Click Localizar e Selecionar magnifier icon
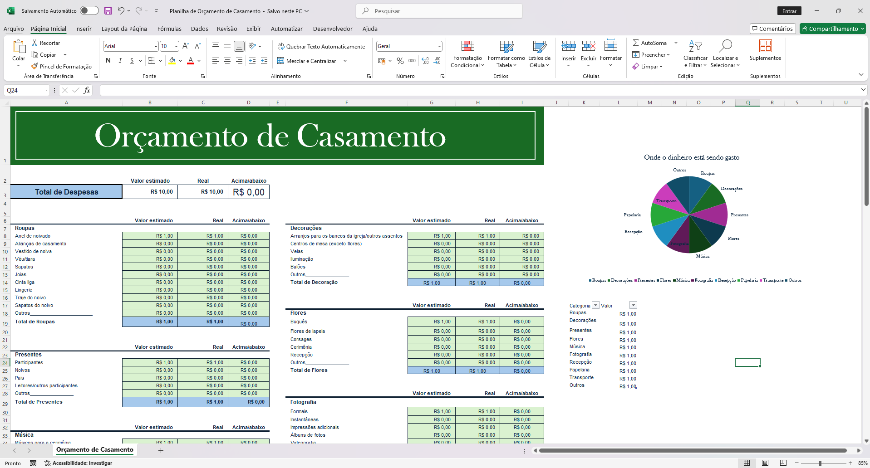870x468 pixels. click(x=725, y=46)
